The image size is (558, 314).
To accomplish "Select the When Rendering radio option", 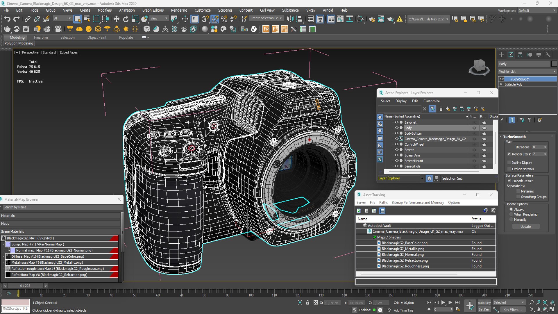I will [x=511, y=215].
